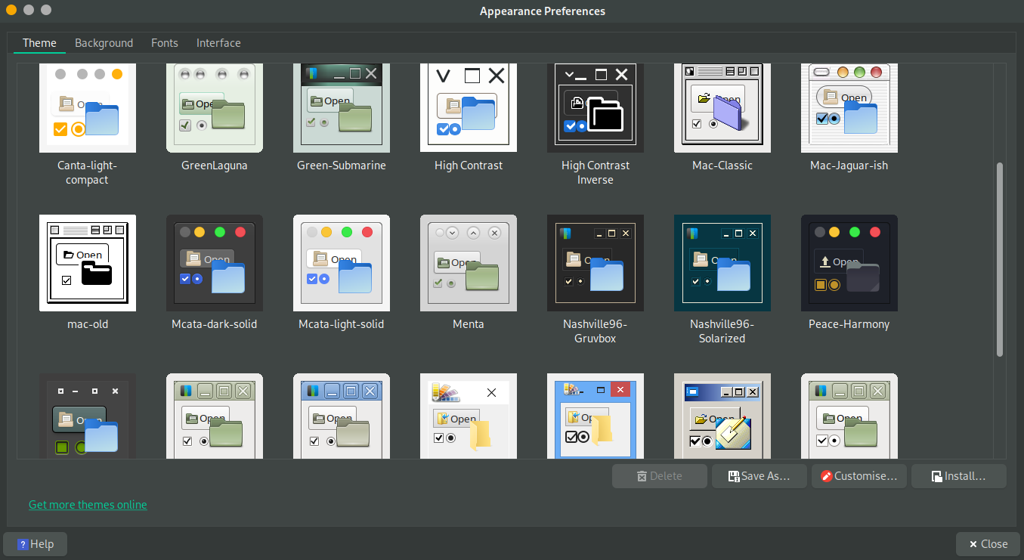Click the 'mac-old' label text
The image size is (1024, 560).
coord(88,324)
